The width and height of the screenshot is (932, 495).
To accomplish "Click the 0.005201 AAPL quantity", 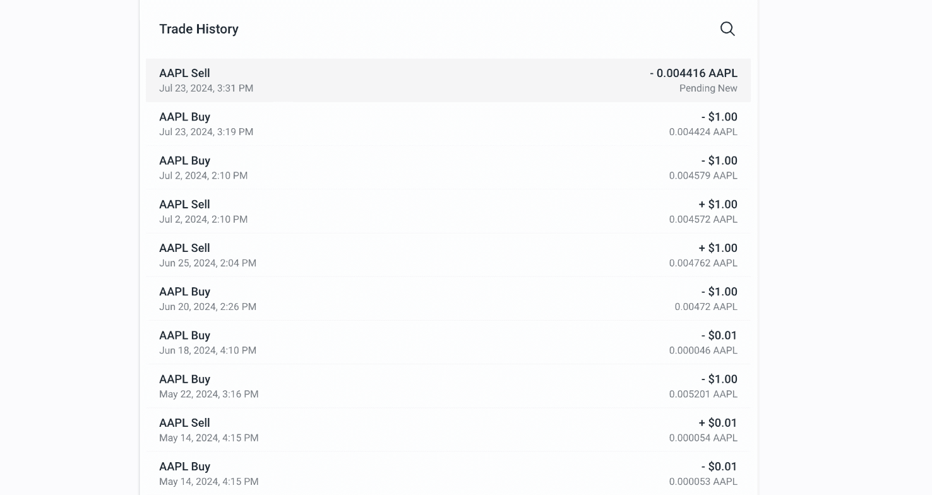I will click(703, 394).
